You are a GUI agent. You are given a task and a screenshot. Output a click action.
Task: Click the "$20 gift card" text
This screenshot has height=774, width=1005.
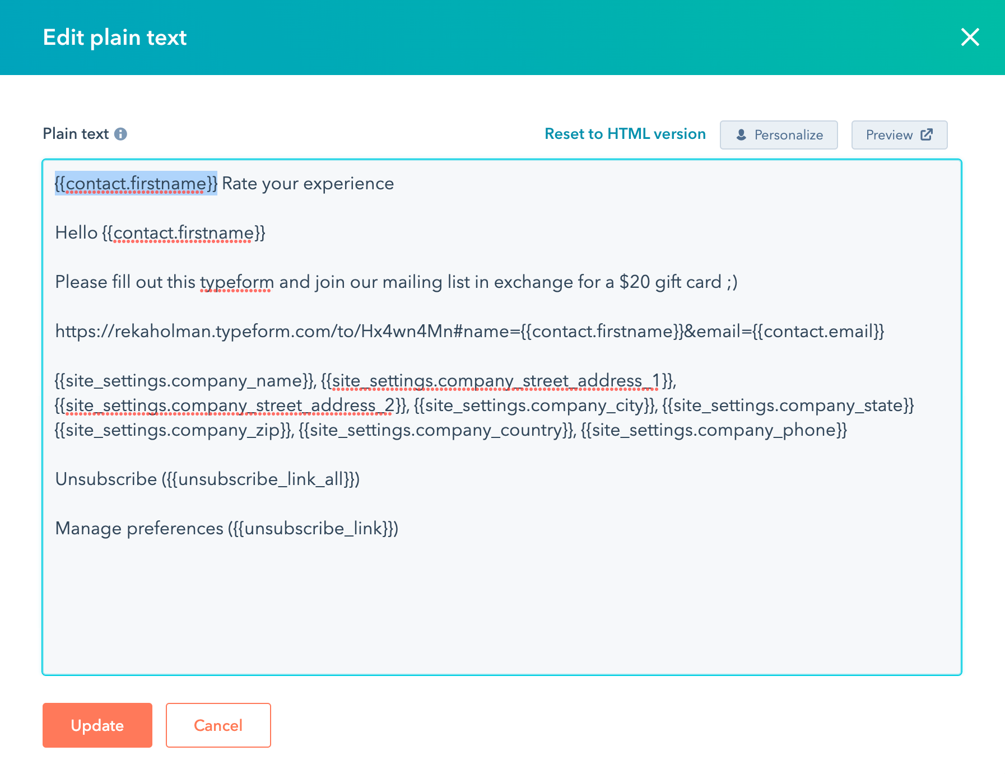click(x=670, y=282)
